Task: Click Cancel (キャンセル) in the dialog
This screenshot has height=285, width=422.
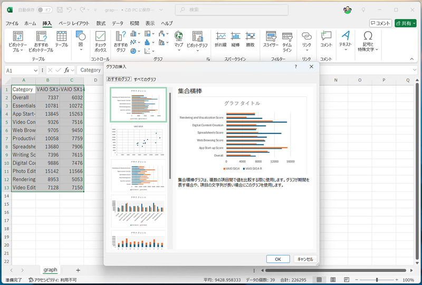Action: click(x=305, y=259)
